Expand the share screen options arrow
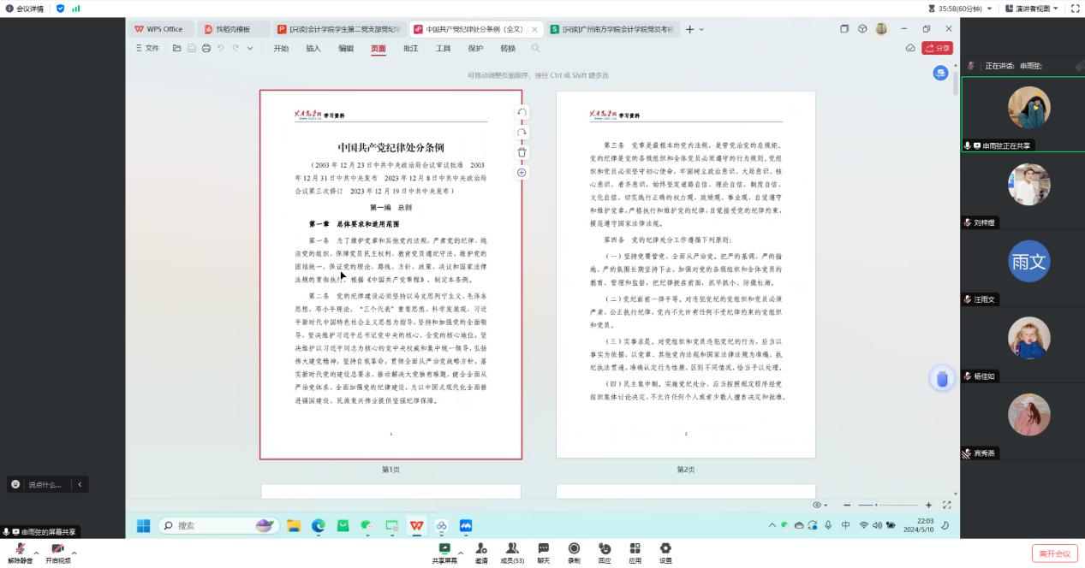 (461, 552)
